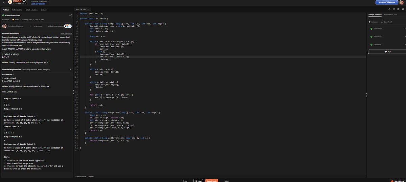This screenshot has width=406, height=182.
Task: Click the green check of Test case 2
Action: pyautogui.click(x=371, y=36)
